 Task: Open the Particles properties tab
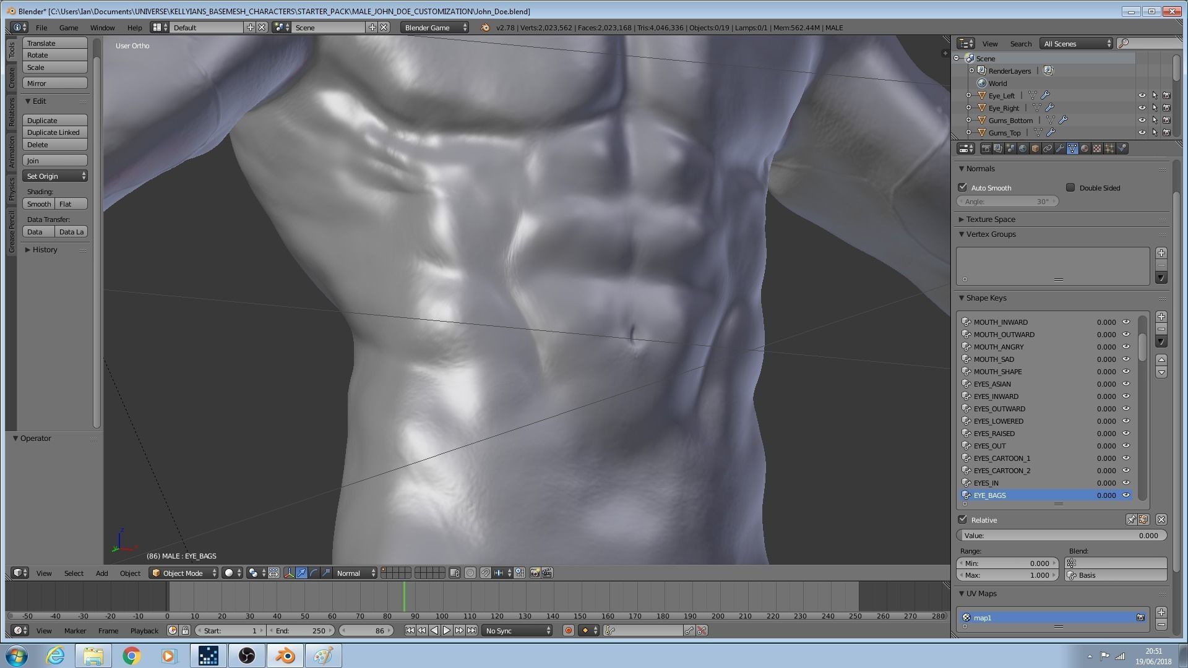[x=1109, y=148]
